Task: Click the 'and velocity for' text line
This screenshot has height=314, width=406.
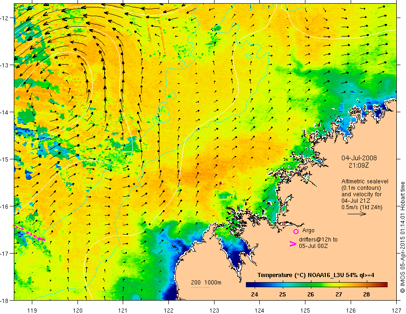Action: 361,194
